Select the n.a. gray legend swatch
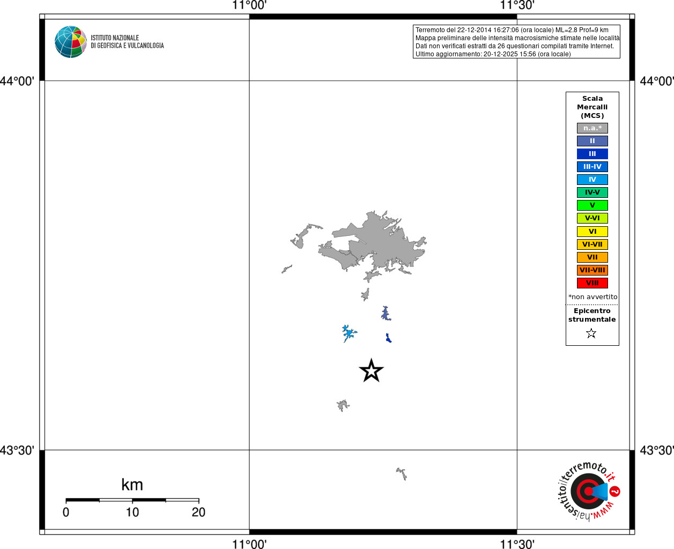This screenshot has width=674, height=549. pos(592,128)
